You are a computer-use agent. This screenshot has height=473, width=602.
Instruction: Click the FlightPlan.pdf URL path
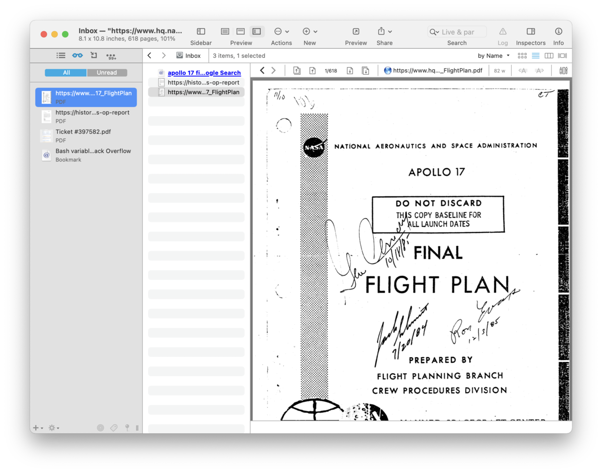coord(433,70)
